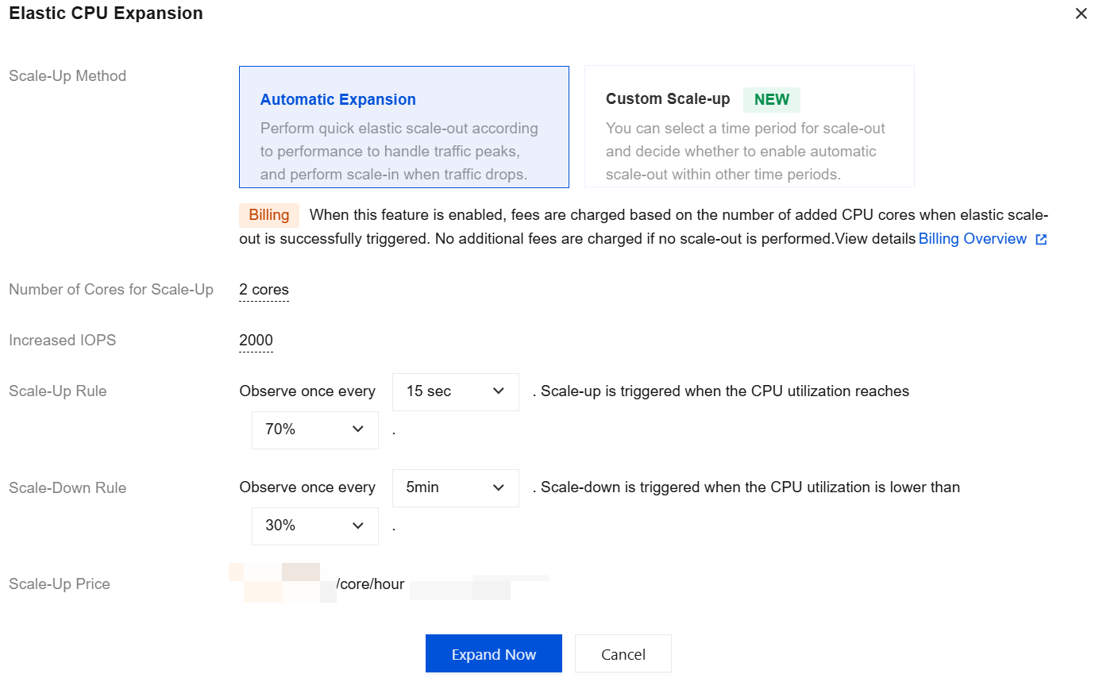Click the chevron arrow on the 15 sec box
Image resolution: width=1099 pixels, height=678 pixels.
499,391
